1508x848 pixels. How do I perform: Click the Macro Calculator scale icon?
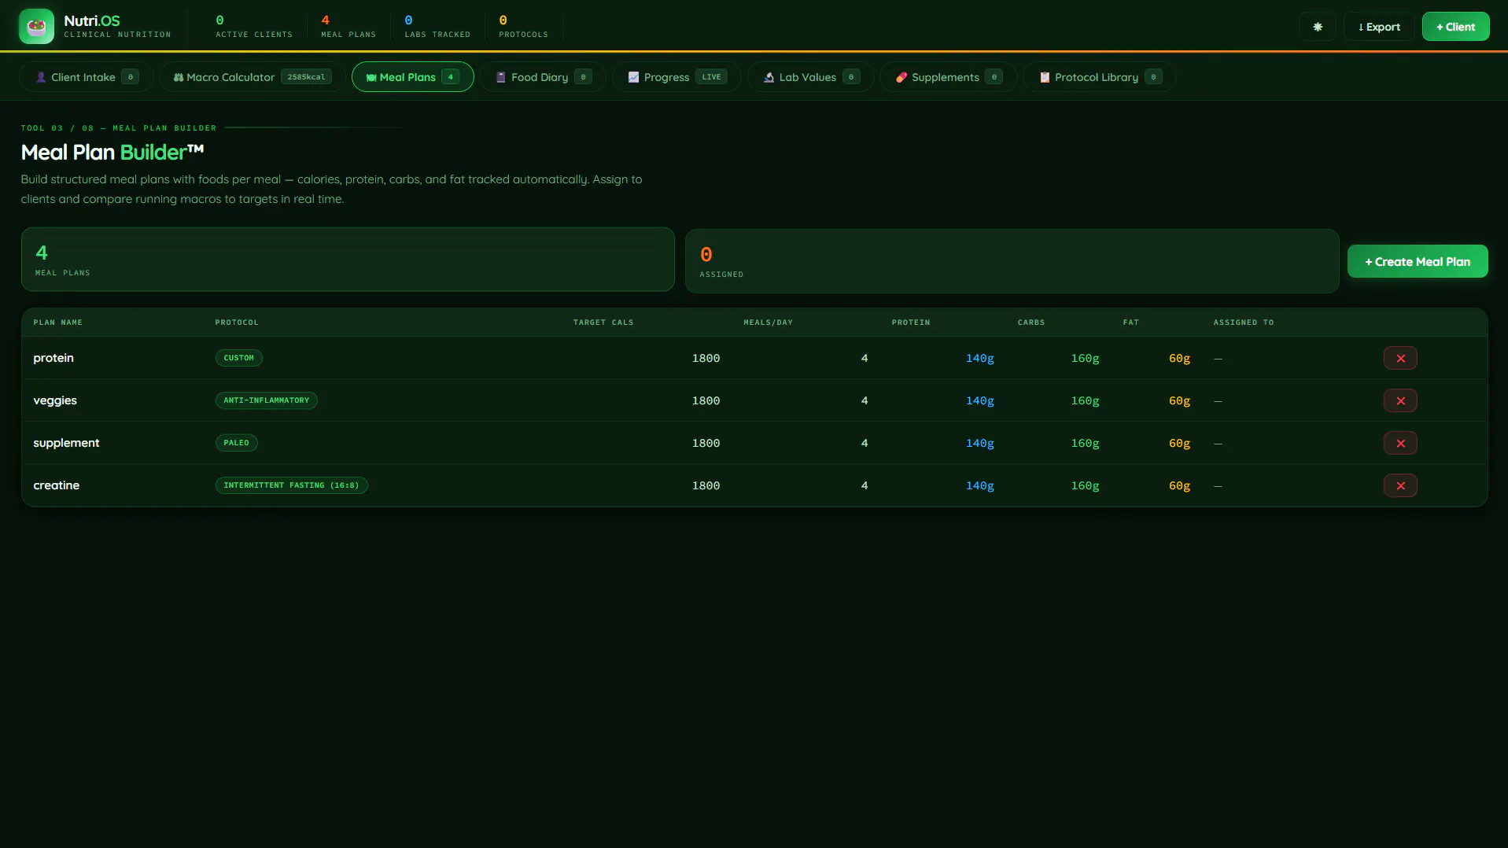[179, 77]
